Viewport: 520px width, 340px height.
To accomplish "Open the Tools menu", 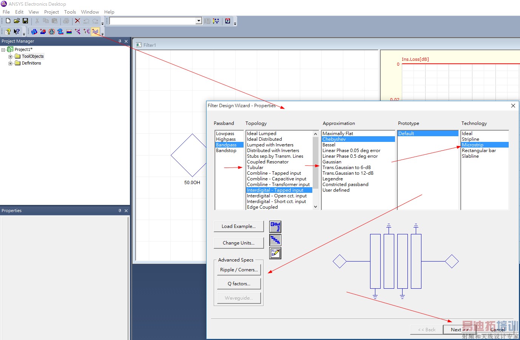I will point(70,12).
